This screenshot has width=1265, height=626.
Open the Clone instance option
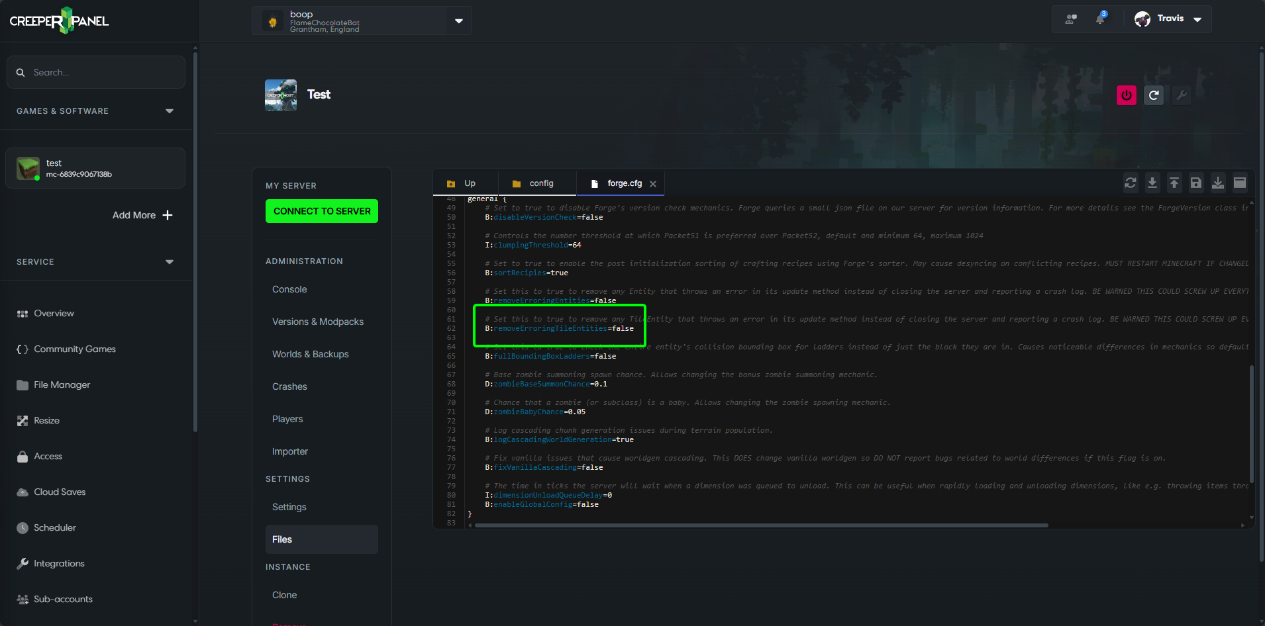285,595
